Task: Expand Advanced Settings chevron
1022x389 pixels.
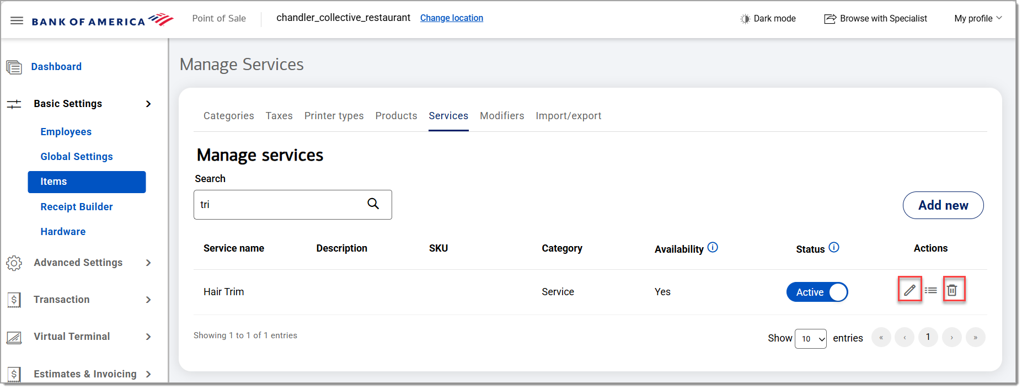Action: [x=148, y=263]
